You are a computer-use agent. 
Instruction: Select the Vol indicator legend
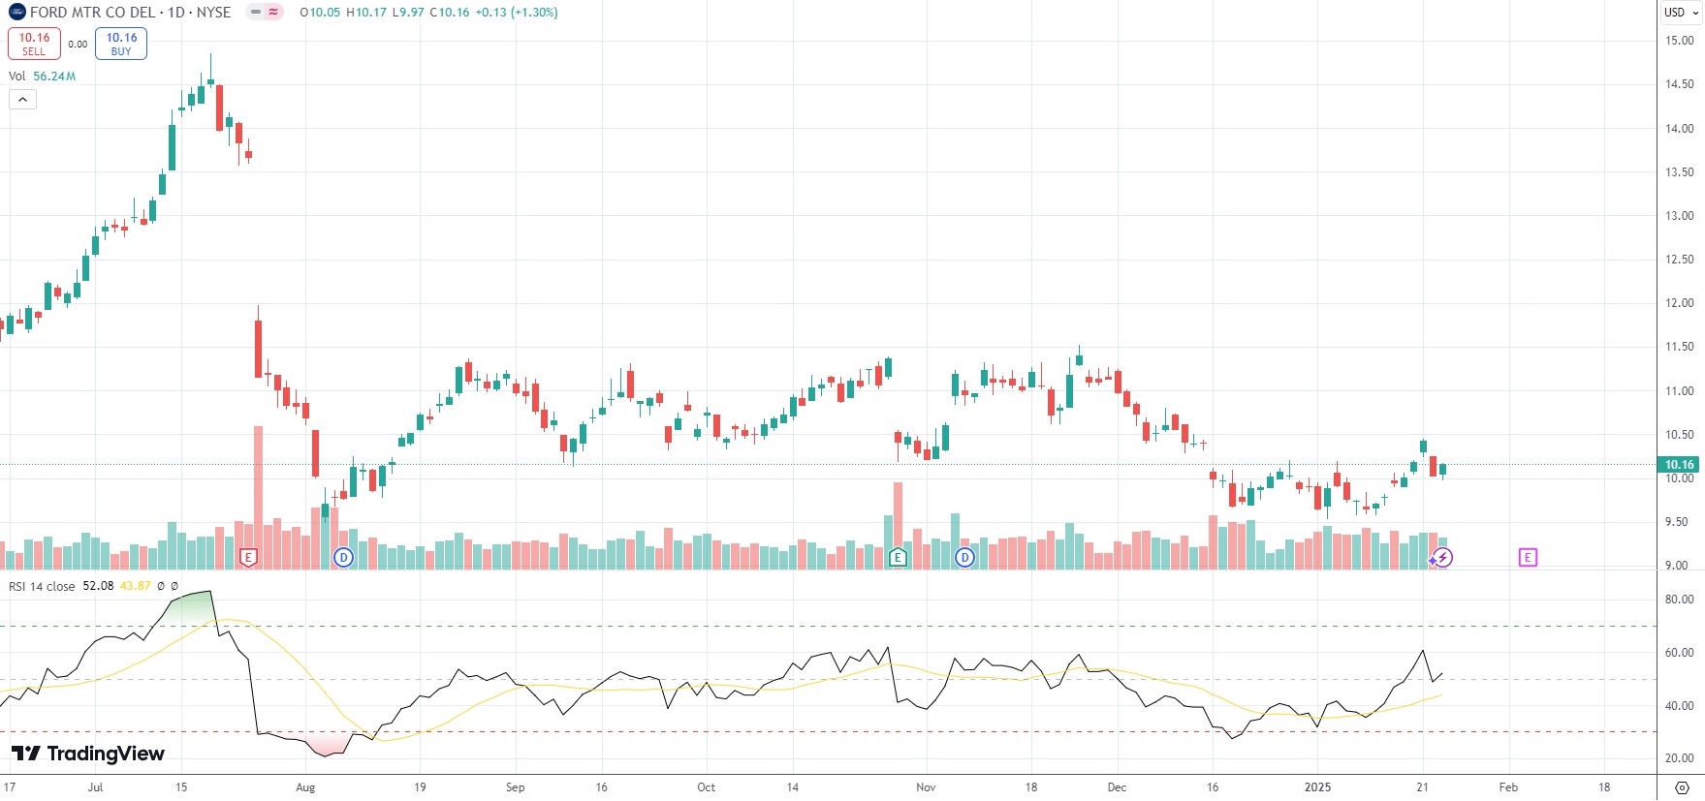17,76
